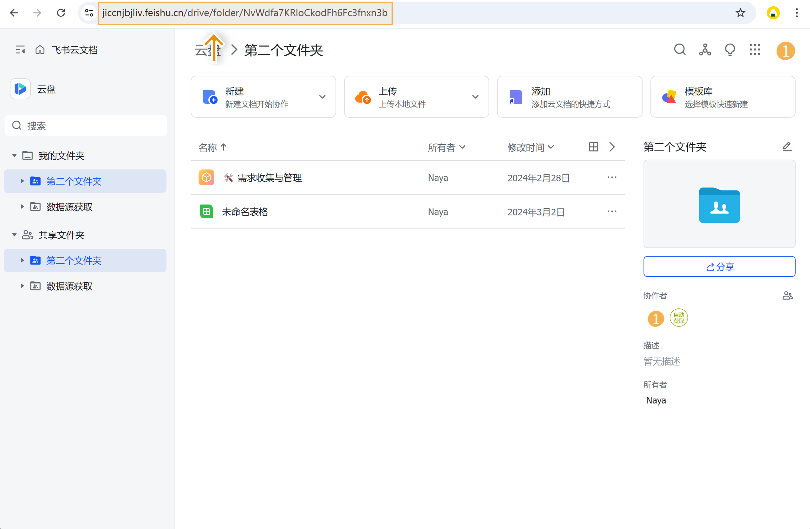The height and width of the screenshot is (529, 810).
Task: Click the browser forward arrow
Action: point(37,13)
